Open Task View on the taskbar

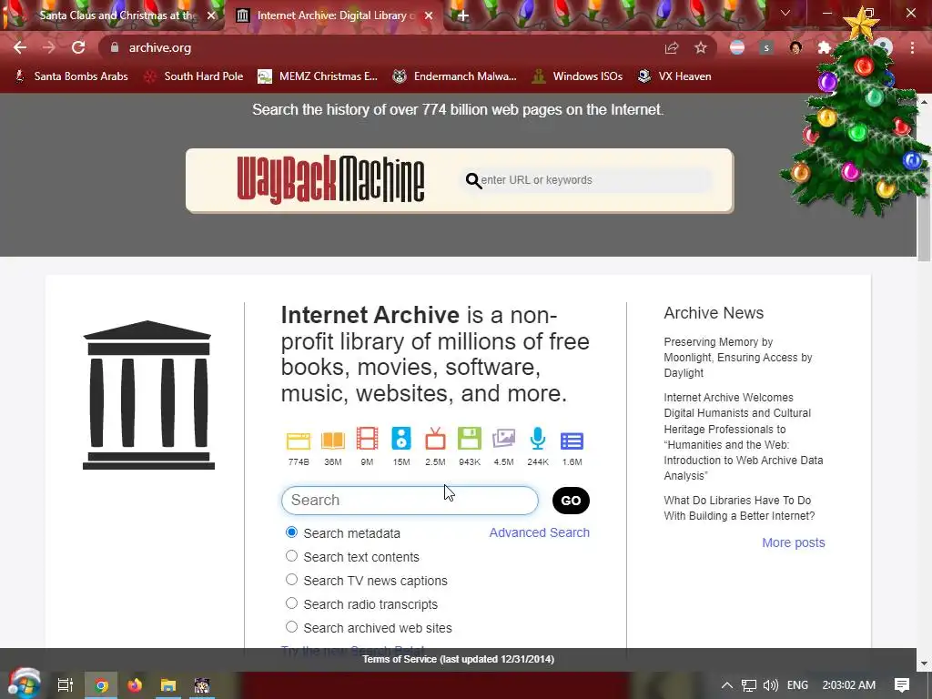(66, 685)
